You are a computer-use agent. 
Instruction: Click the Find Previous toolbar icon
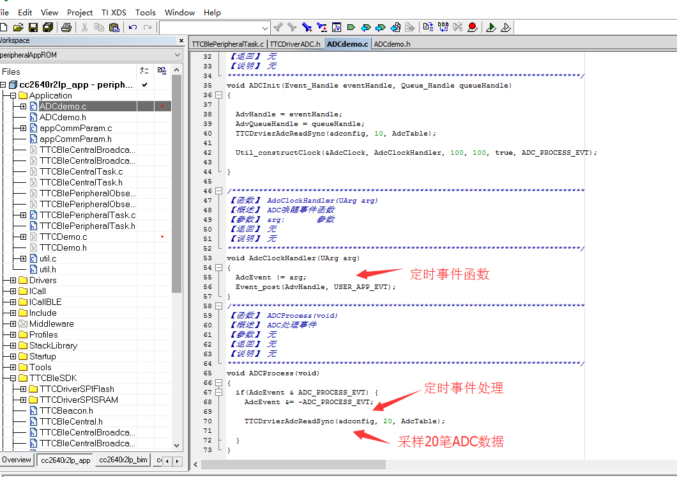(278, 27)
